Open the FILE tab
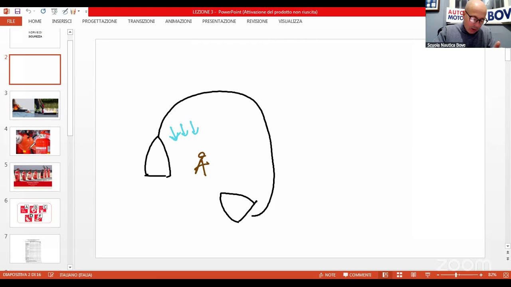Viewport: 511px width, 287px height. pos(11,21)
